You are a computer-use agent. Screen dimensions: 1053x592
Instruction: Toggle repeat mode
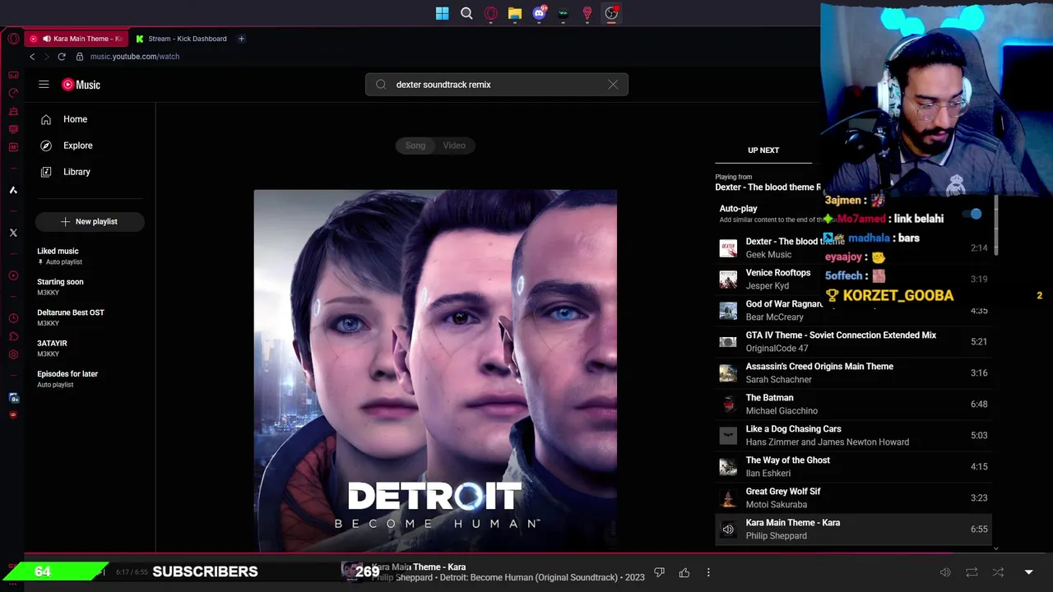tap(972, 572)
